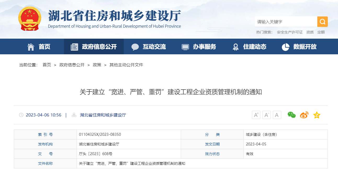Click the 发布机构 table label
Image resolution: width=338 pixels, height=176 pixels.
coord(45,144)
